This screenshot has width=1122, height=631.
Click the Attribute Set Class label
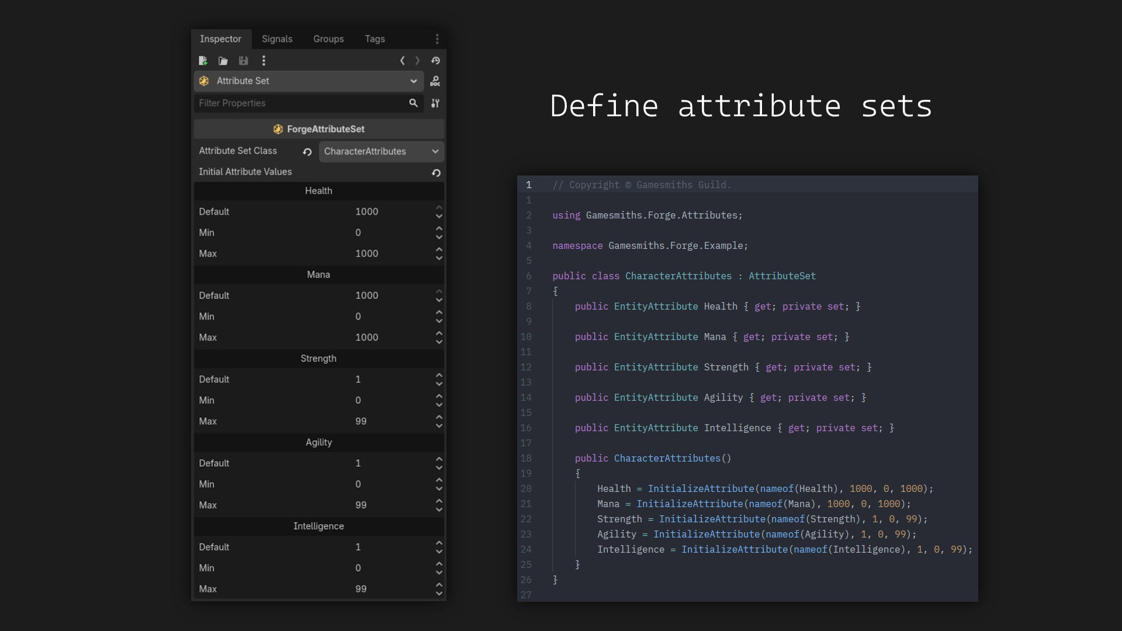pyautogui.click(x=238, y=151)
